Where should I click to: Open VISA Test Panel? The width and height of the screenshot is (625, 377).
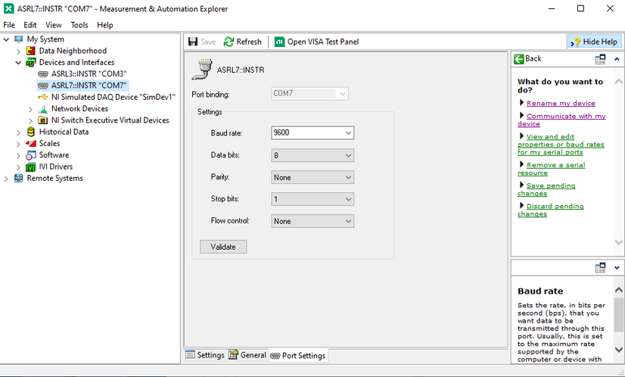tap(317, 42)
